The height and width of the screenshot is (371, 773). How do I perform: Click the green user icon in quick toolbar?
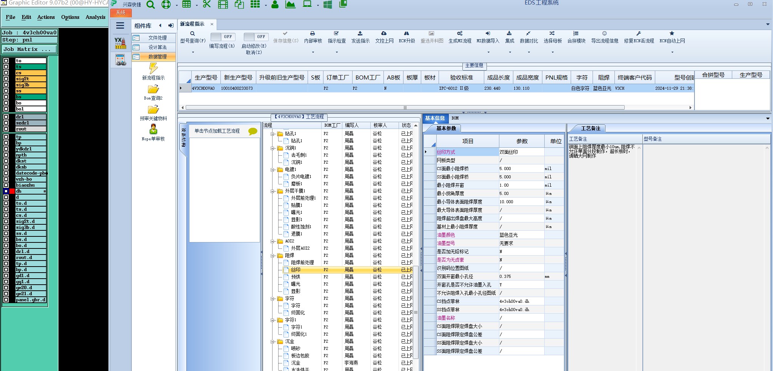pyautogui.click(x=275, y=5)
